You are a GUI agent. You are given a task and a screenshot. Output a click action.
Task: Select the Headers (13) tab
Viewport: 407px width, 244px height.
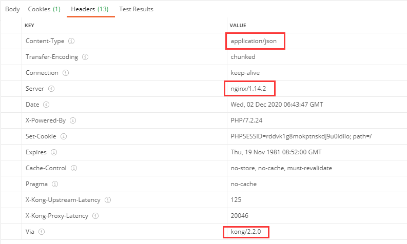pos(90,9)
